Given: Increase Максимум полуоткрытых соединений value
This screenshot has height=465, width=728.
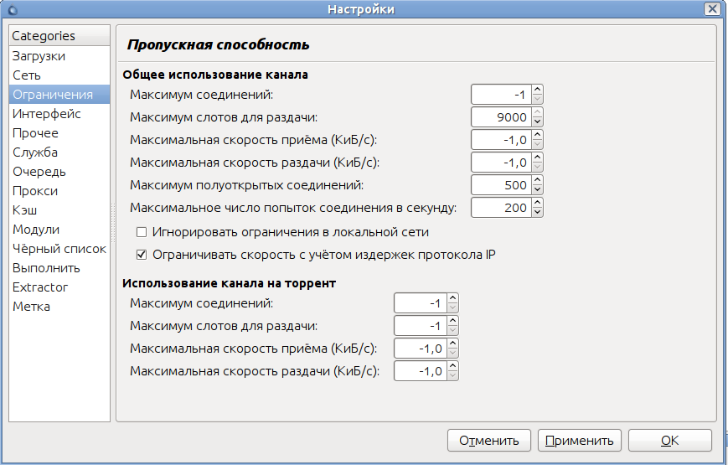Looking at the screenshot, I should click(x=537, y=181).
